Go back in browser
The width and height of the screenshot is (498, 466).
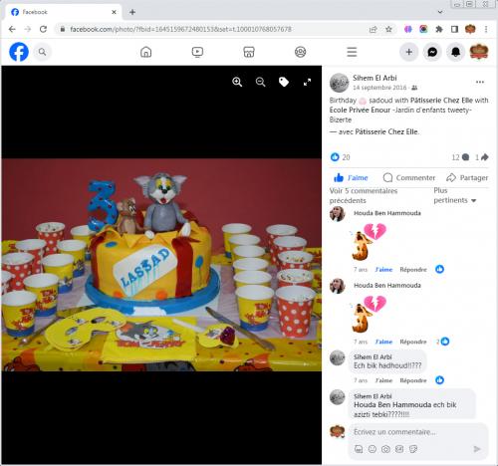(12, 29)
